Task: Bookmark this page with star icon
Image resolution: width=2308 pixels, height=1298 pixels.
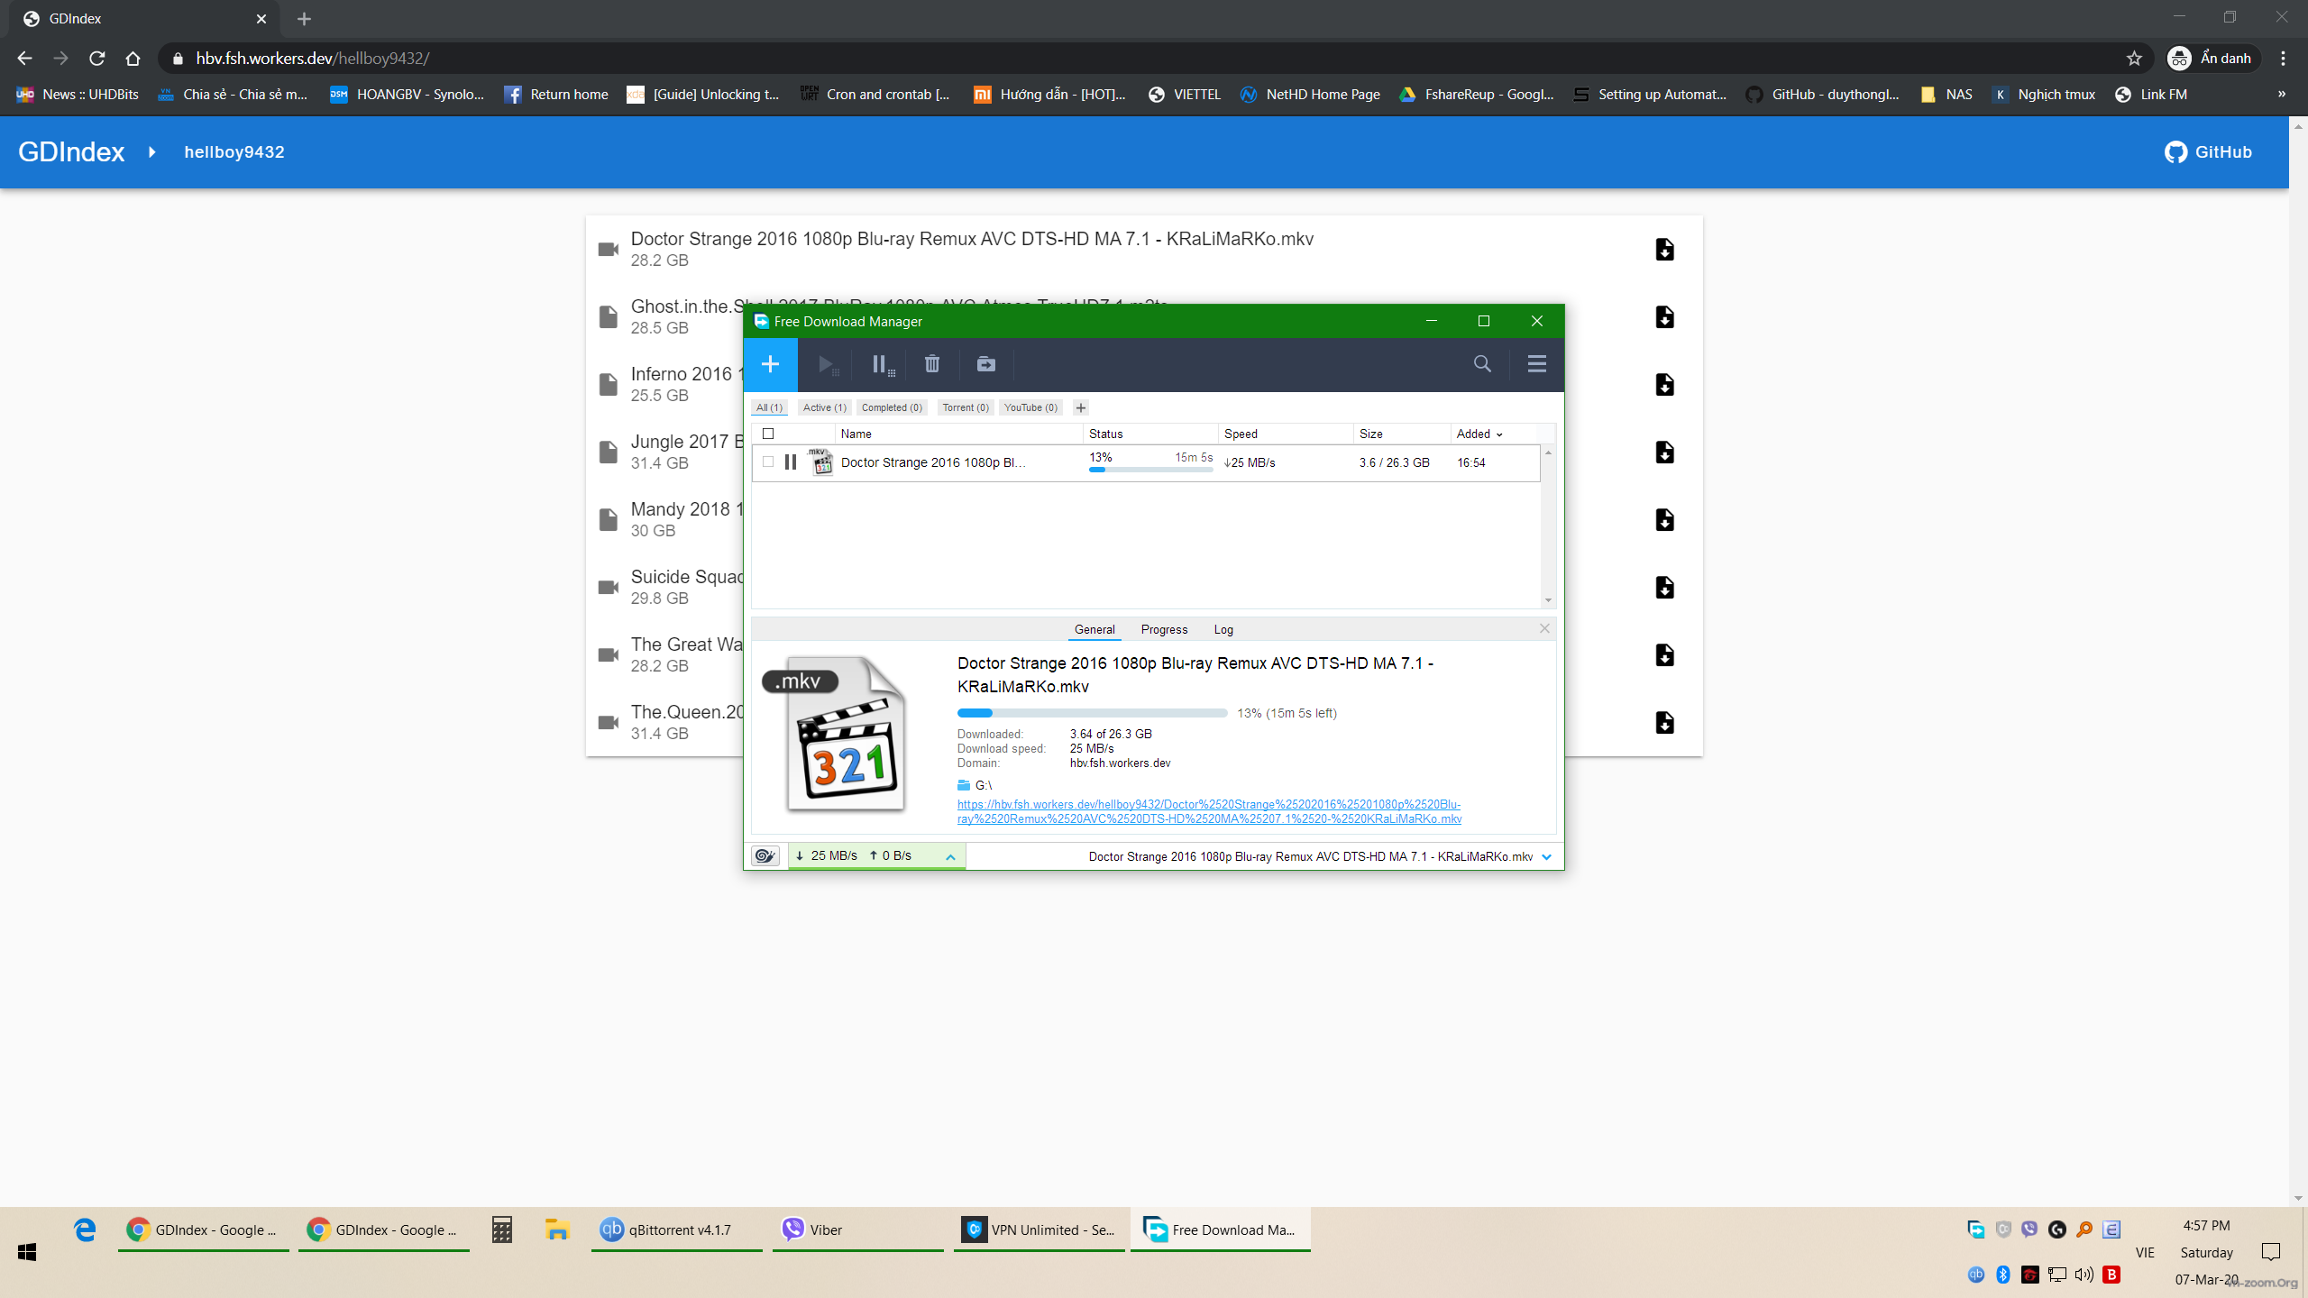Action: click(x=2134, y=59)
